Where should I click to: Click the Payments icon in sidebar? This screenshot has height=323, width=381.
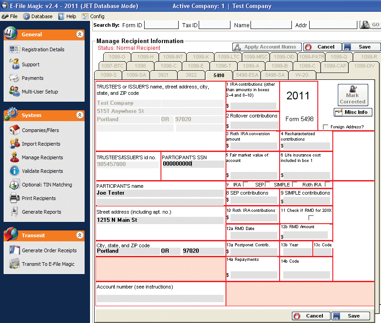coord(14,78)
